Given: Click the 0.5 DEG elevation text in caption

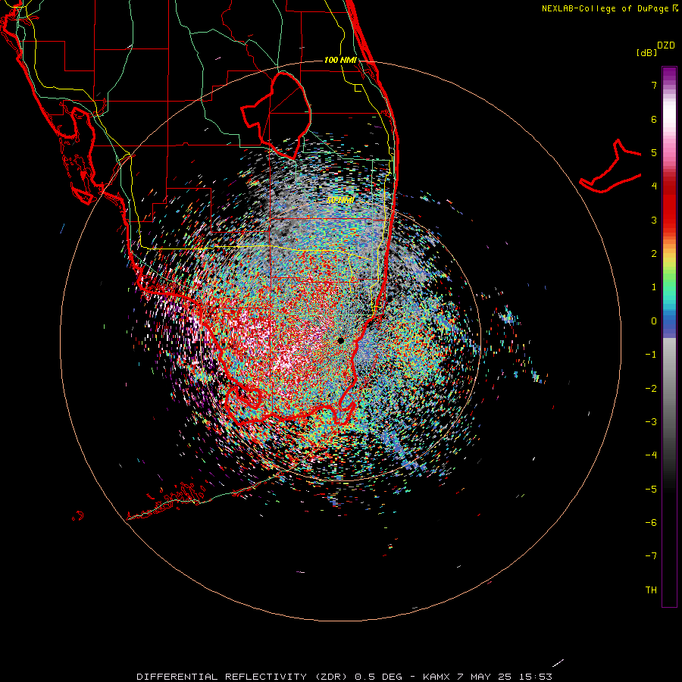Looking at the screenshot, I should coord(378,677).
